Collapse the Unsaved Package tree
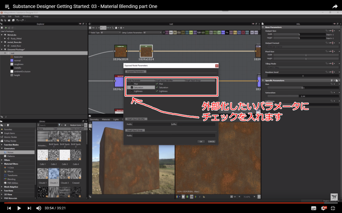 tap(2, 50)
